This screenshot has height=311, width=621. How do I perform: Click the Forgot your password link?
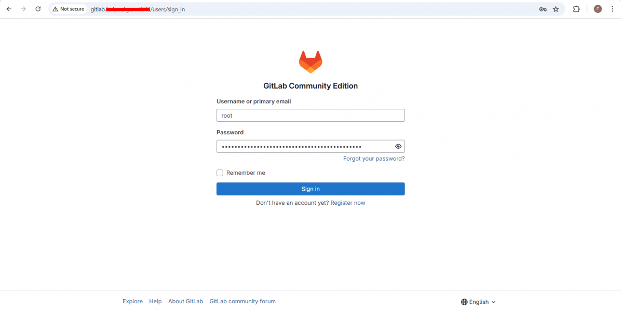point(374,159)
